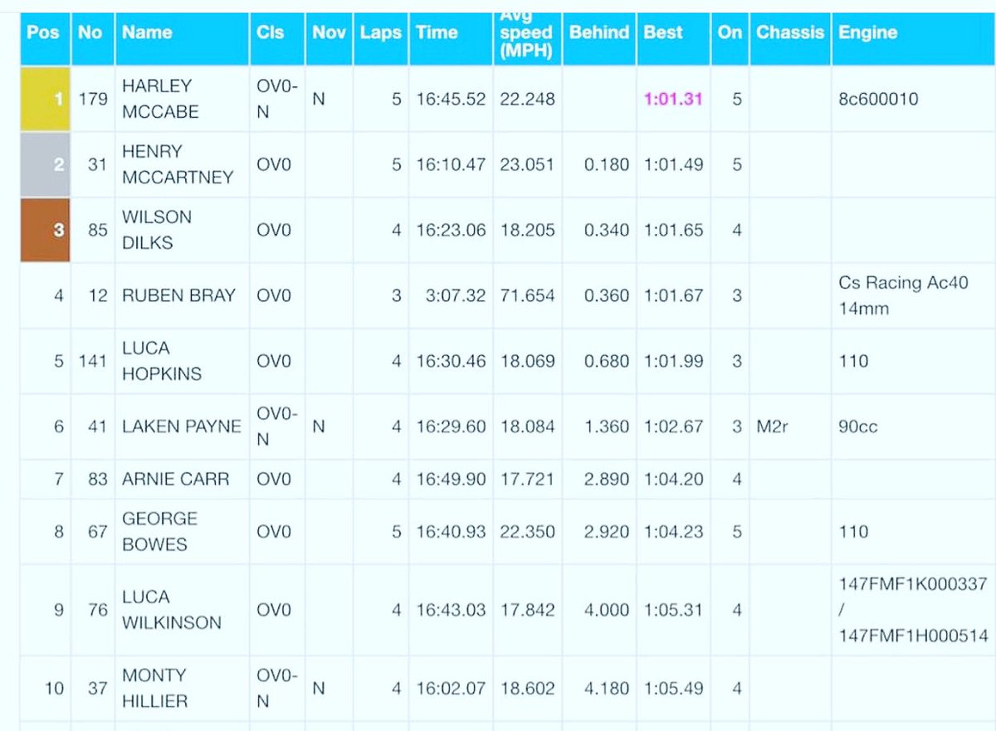Click best lap time 1:01.49
This screenshot has width=996, height=731.
pos(673,164)
